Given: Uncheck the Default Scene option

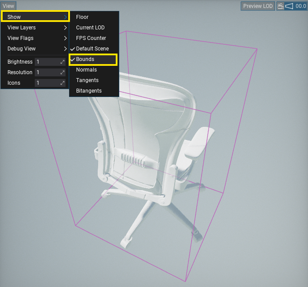Looking at the screenshot, I should (x=94, y=49).
